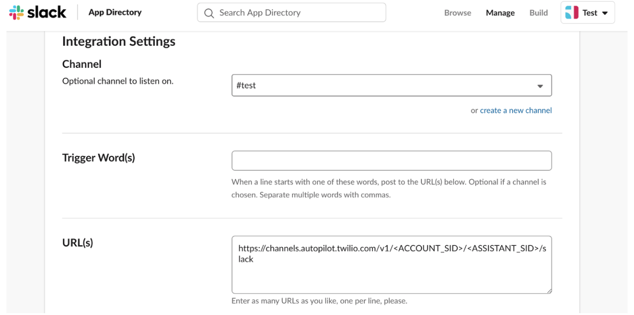Image resolution: width=634 pixels, height=315 pixels.
Task: Click the Integration Settings heading
Action: tap(119, 41)
